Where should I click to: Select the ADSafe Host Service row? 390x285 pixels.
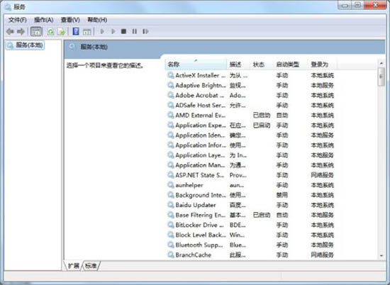pos(251,105)
